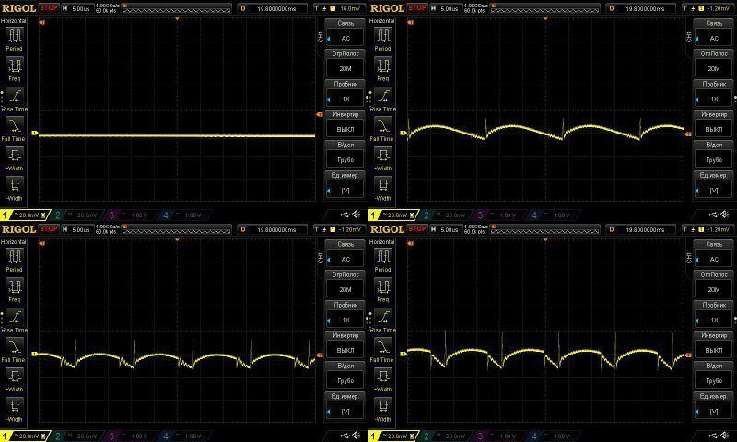The width and height of the screenshot is (737, 442).
Task: Select Rise Time measurement in top-right scope screen
Action: (383, 99)
